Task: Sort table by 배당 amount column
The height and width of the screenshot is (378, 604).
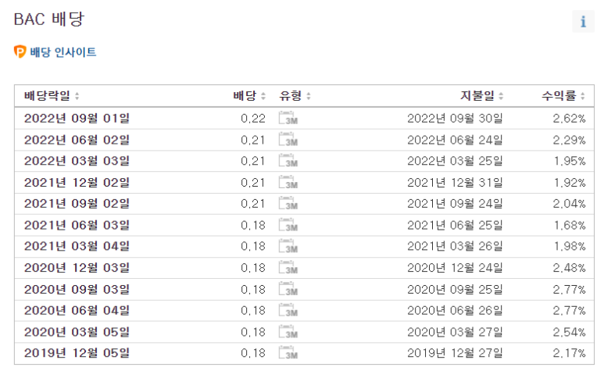Action: [x=248, y=95]
